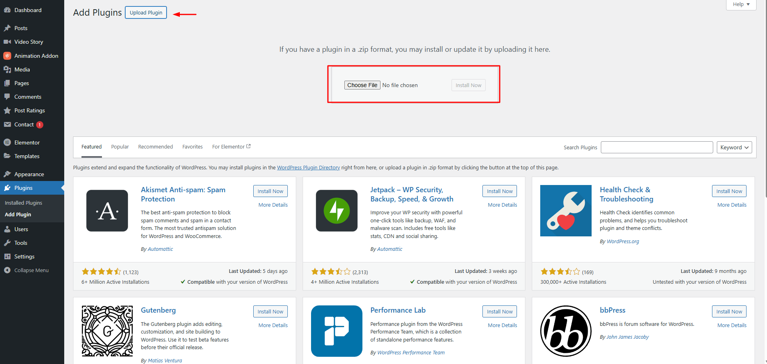The image size is (767, 364).
Task: Click the Post Ratings star icon
Action: pos(7,110)
